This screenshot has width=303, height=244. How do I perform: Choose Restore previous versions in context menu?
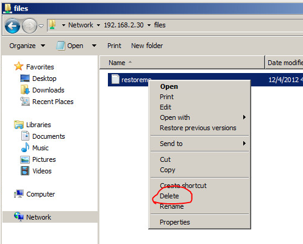[198, 128]
